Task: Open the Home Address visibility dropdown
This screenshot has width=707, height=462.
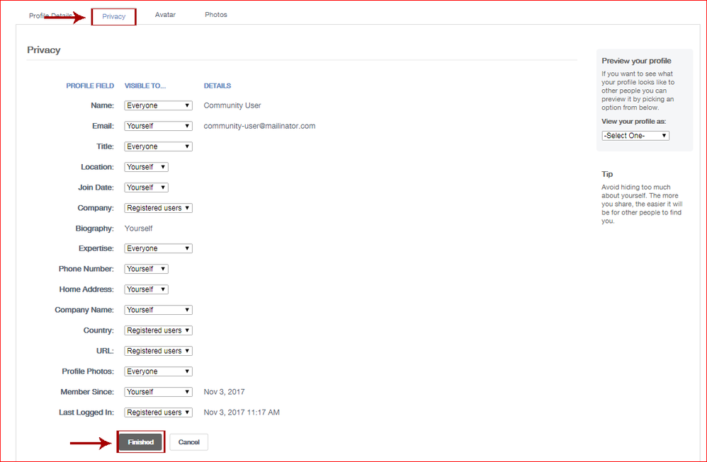Action: pos(146,289)
